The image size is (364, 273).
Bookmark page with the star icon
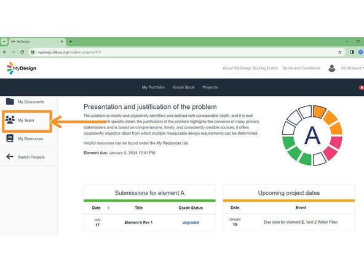pos(339,52)
